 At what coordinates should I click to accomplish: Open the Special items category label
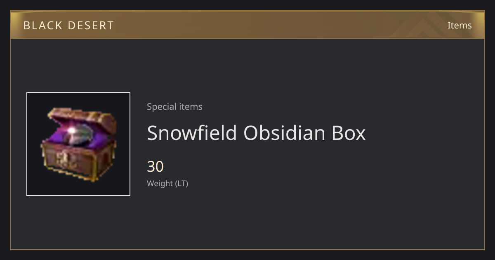click(174, 106)
